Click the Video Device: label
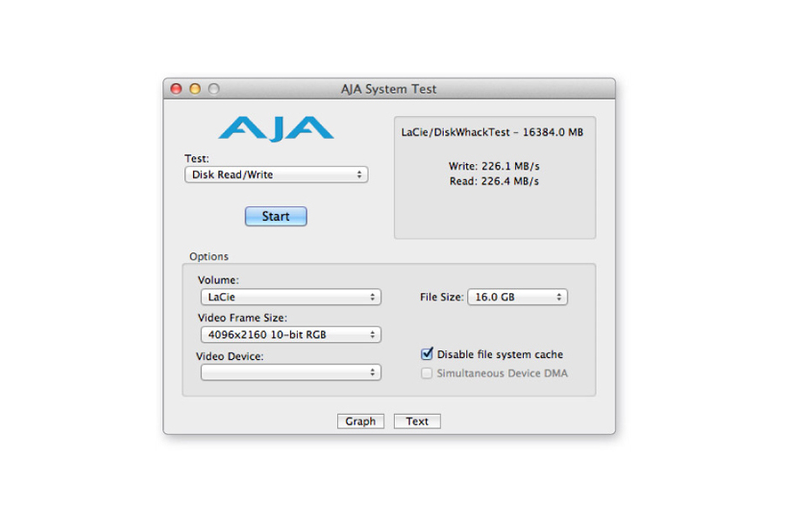Image resolution: width=786 pixels, height=524 pixels. (230, 356)
